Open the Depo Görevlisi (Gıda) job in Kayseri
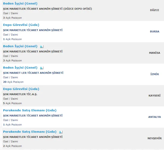 [21, 89]
